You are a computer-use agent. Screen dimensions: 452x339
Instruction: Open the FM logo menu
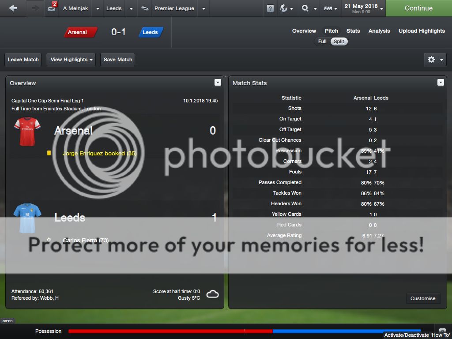328,8
